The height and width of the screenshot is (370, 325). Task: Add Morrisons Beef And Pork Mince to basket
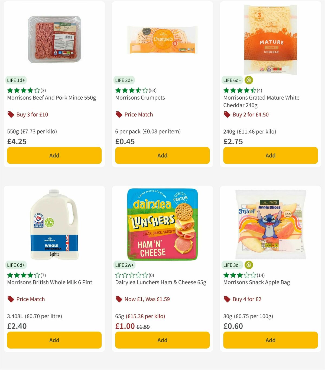[x=54, y=155]
